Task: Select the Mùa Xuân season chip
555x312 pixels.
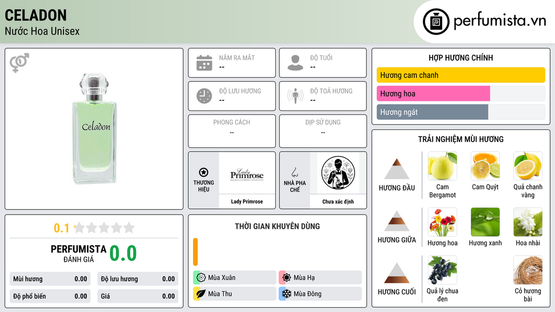Action: (235, 277)
